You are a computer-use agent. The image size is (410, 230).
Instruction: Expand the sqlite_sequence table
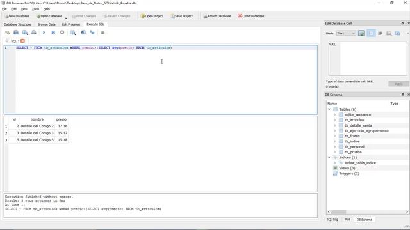coord(335,115)
